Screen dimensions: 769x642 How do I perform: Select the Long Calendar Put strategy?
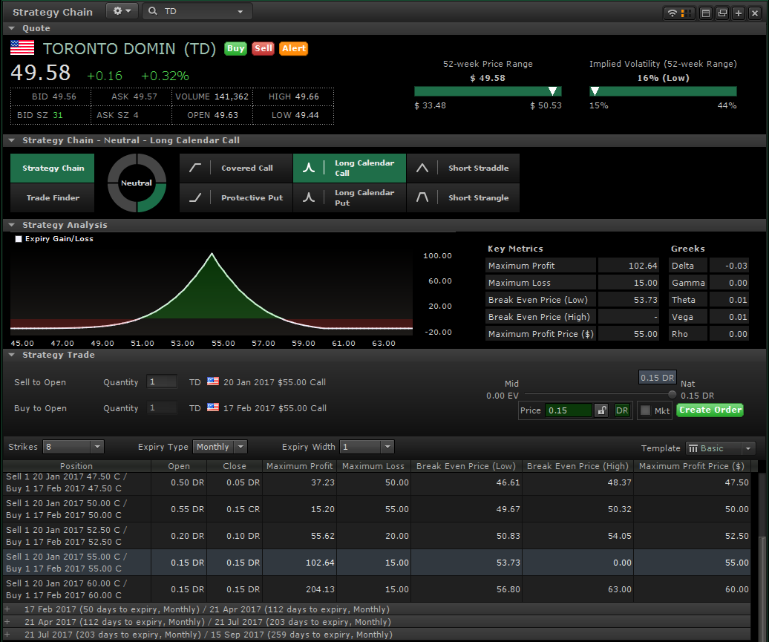349,197
